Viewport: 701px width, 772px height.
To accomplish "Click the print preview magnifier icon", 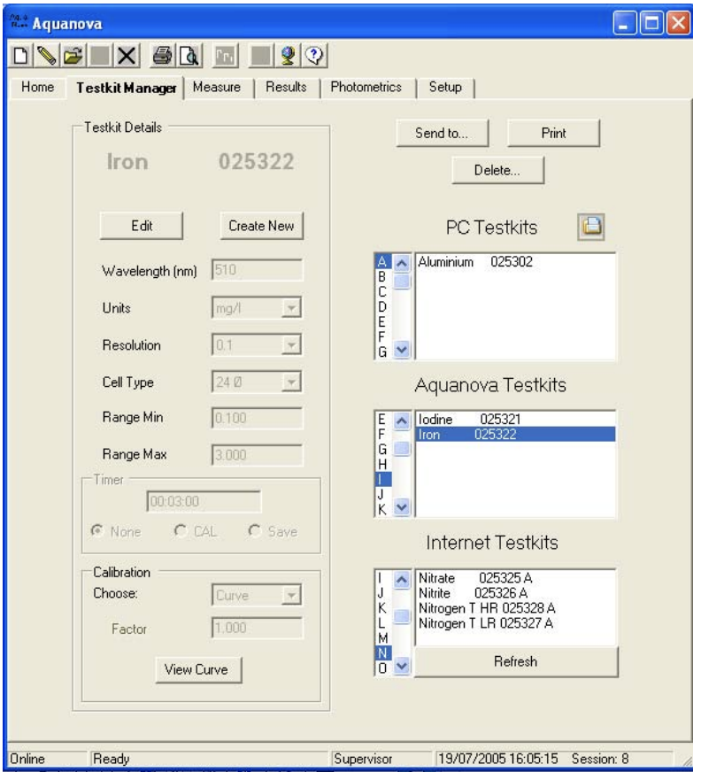I will click(x=189, y=55).
